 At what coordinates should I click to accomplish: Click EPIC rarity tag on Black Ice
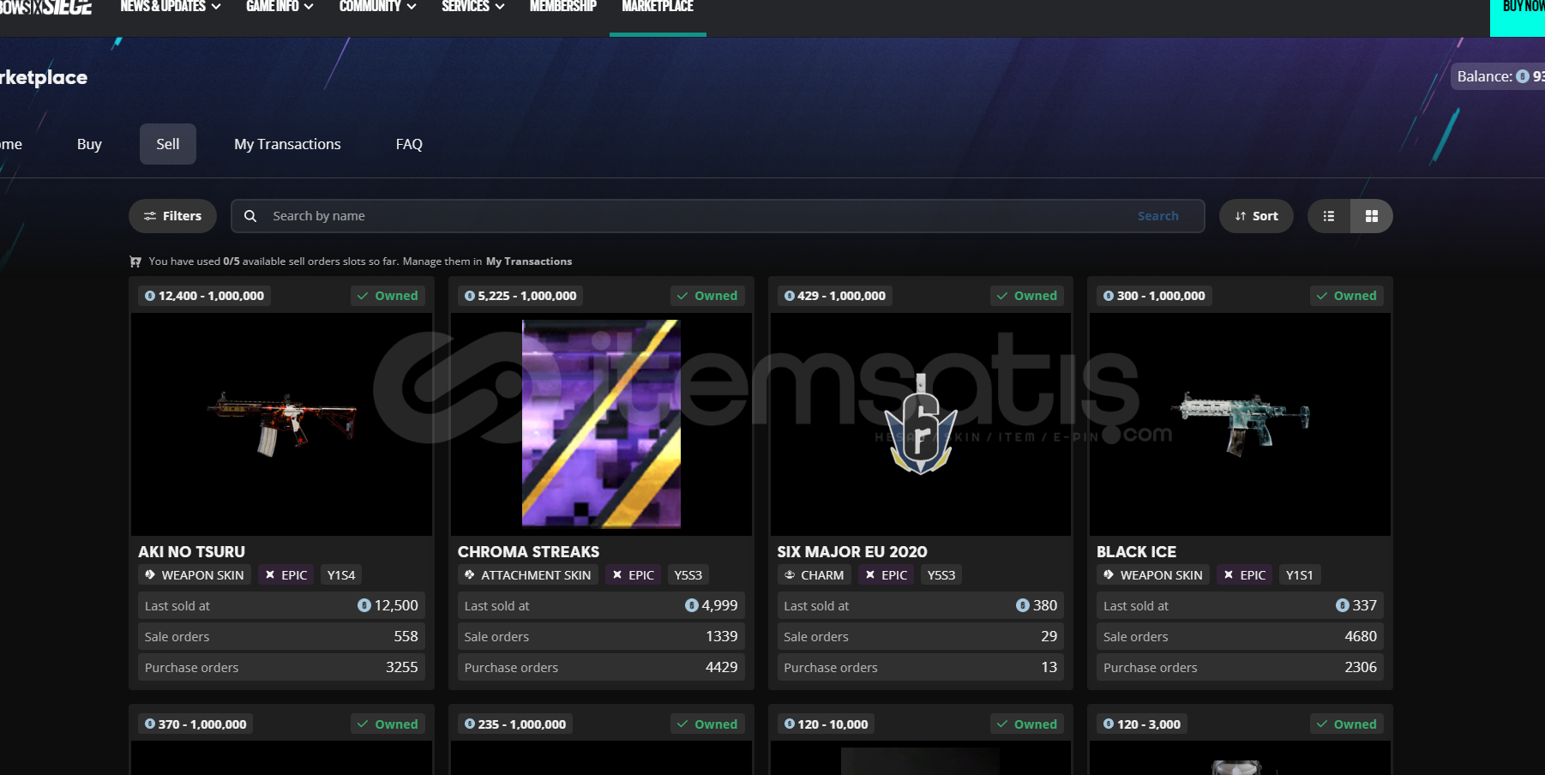(x=1245, y=575)
